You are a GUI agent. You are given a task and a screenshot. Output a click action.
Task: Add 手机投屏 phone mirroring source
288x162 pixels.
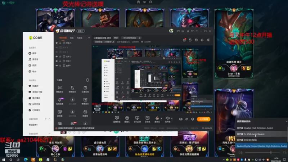(x=137, y=119)
